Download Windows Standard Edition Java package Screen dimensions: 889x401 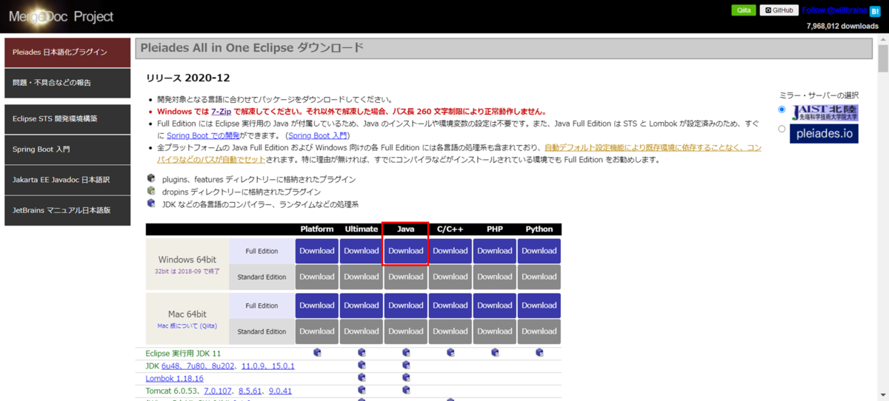406,277
